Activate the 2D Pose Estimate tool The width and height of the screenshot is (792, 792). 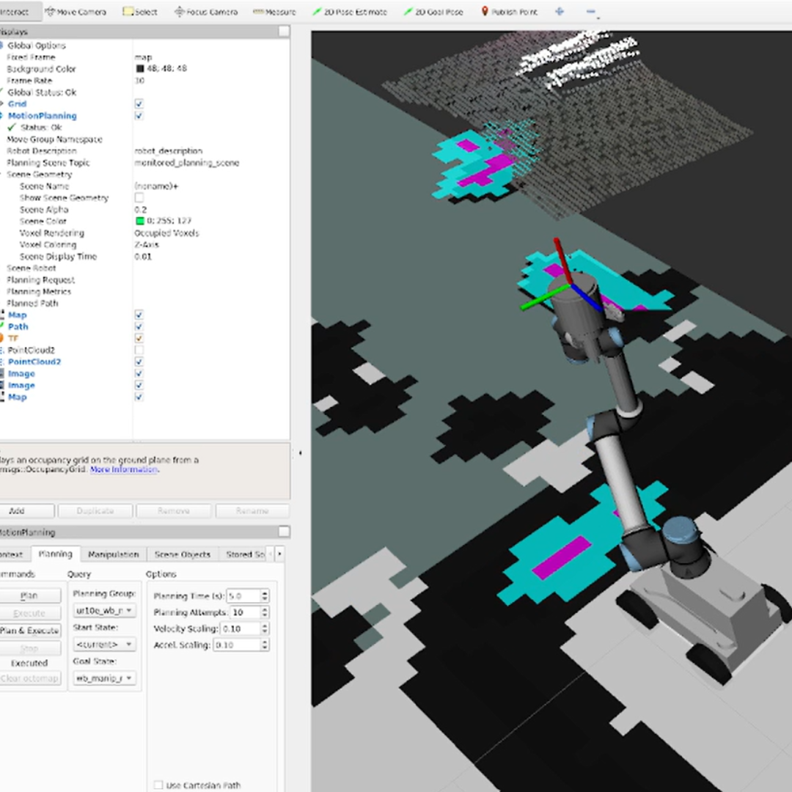point(349,12)
